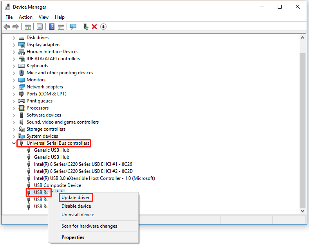Click the Monitors category icon
The image size is (309, 246).
tap(22, 80)
